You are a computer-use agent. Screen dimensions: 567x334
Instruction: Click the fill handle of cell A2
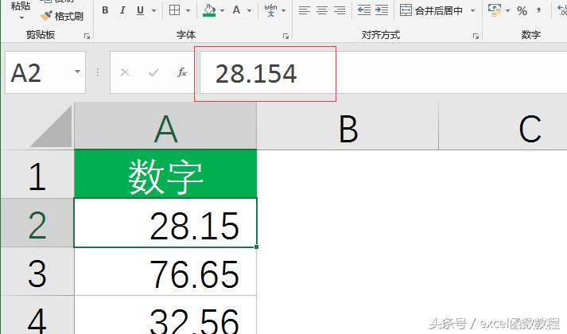pyautogui.click(x=256, y=247)
